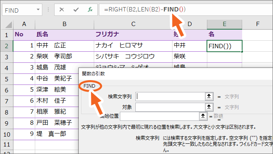Select cell containing 中井 広正
This screenshot has width=273, height=154.
tap(64, 46)
